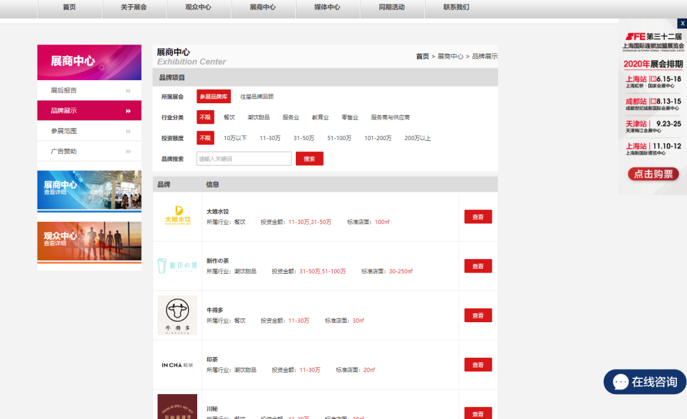Image resolution: width=687 pixels, height=419 pixels.
Task: Filter investment by 11-30万
Action: [270, 138]
